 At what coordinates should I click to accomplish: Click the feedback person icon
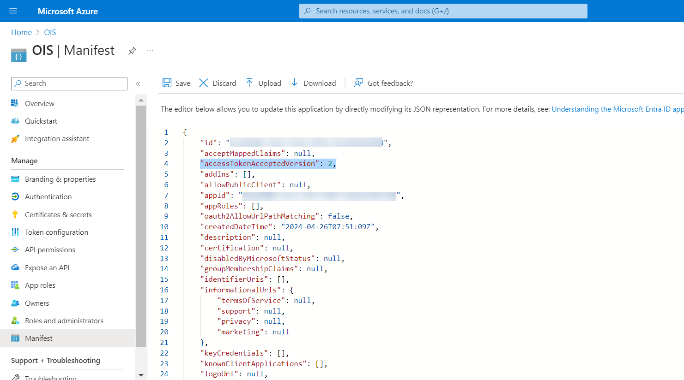358,83
